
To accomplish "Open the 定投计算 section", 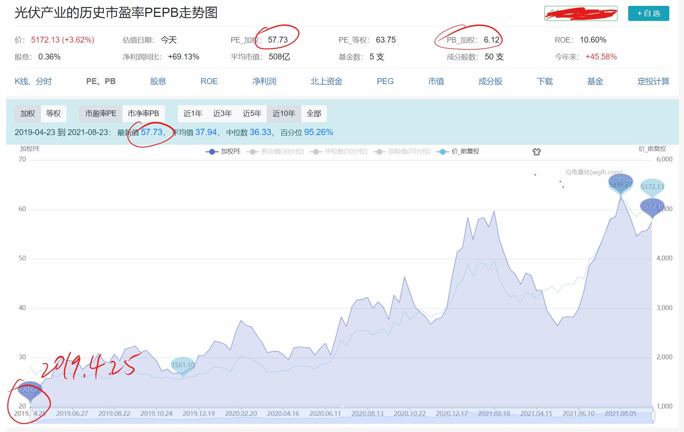I will (x=654, y=81).
